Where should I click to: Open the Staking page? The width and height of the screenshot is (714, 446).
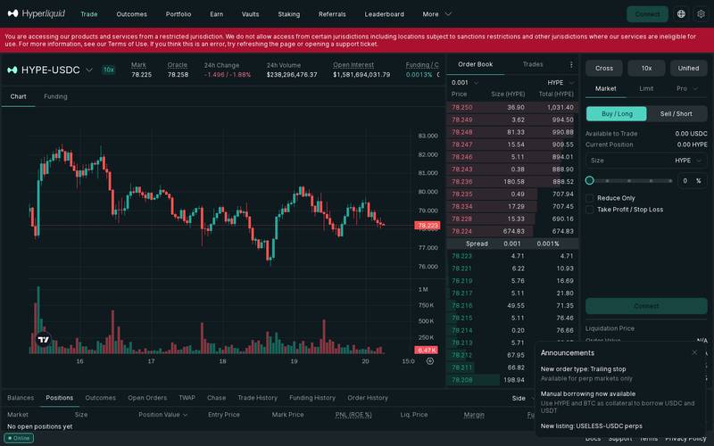[288, 14]
